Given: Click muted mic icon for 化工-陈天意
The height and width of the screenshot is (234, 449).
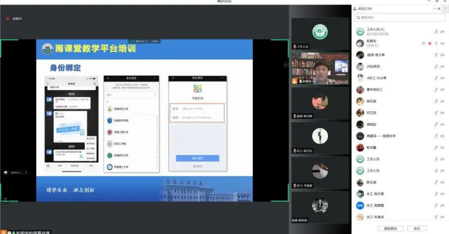Looking at the screenshot, I should (x=436, y=194).
